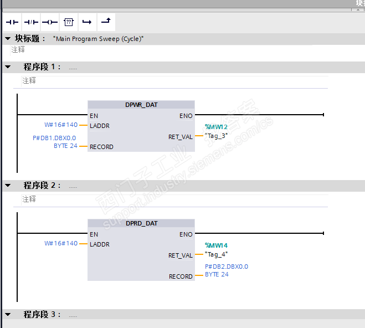
Task: Expand network 程序段 3
Action: [8, 315]
